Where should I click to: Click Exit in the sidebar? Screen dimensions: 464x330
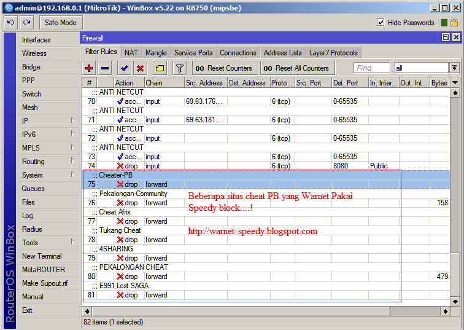pyautogui.click(x=48, y=310)
